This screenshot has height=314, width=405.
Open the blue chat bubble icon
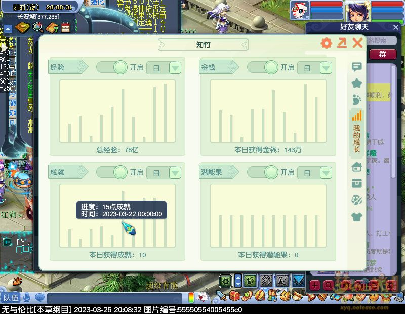(40, 298)
